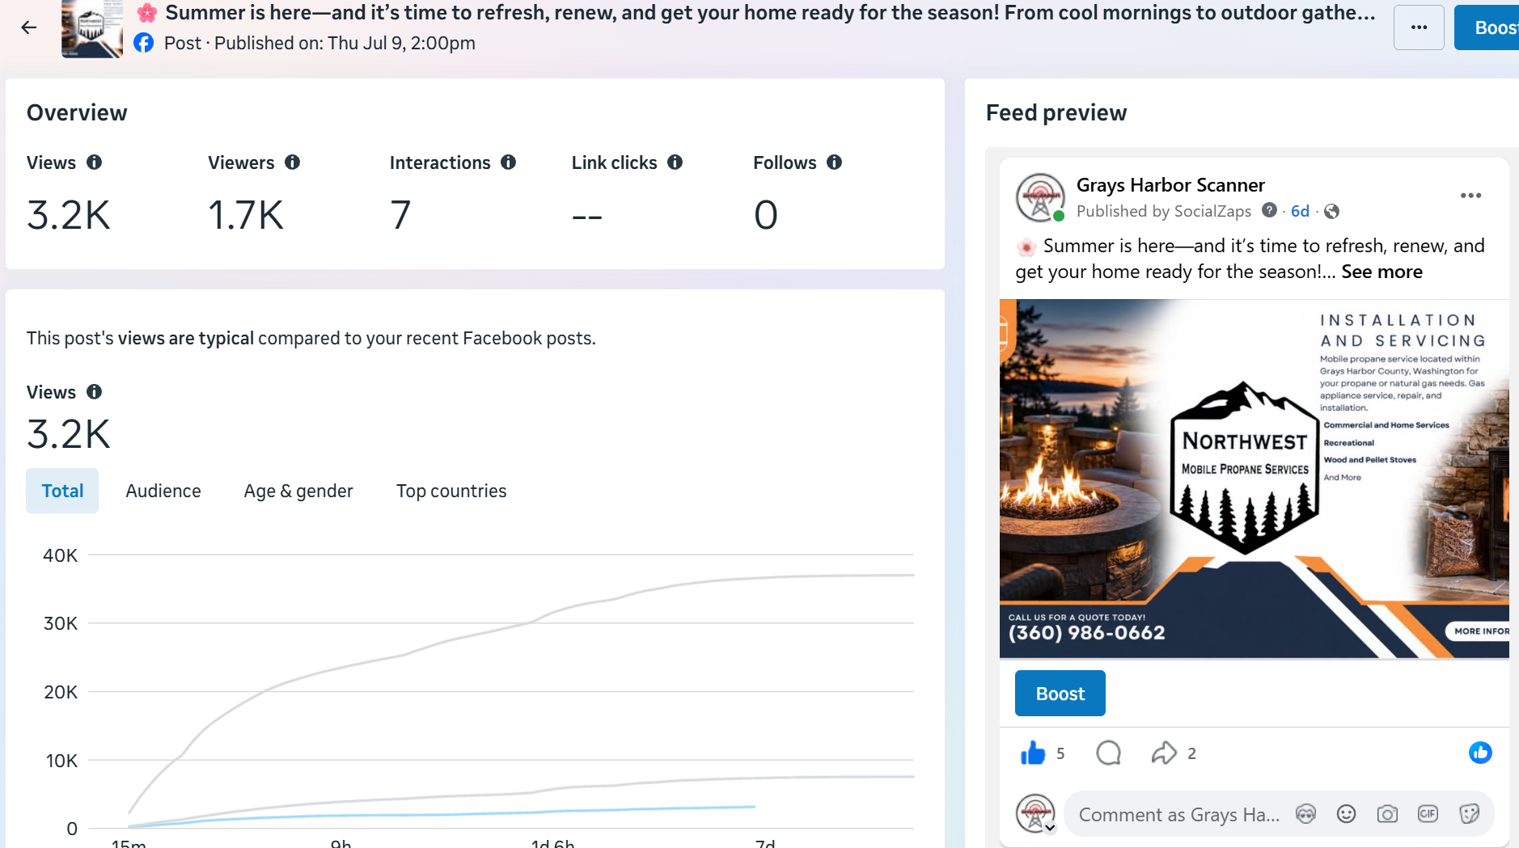Attach a photo using camera icon
Screen dimensions: 1519x848
tap(1387, 814)
